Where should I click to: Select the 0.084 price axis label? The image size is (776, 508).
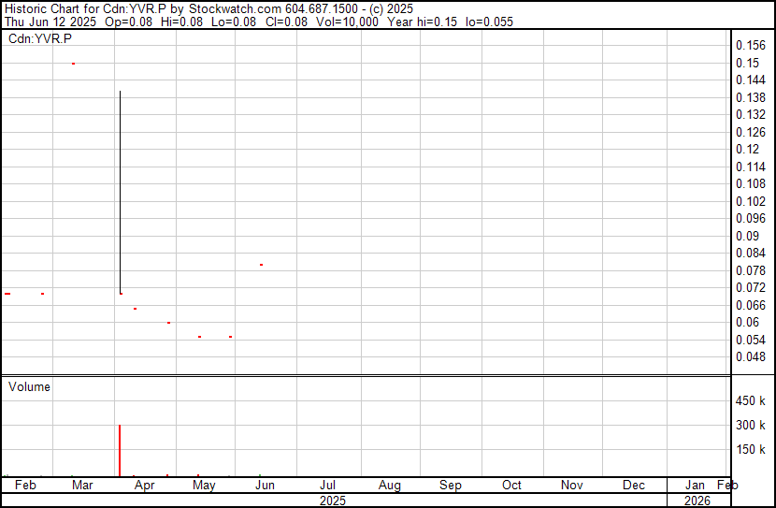tap(750, 253)
